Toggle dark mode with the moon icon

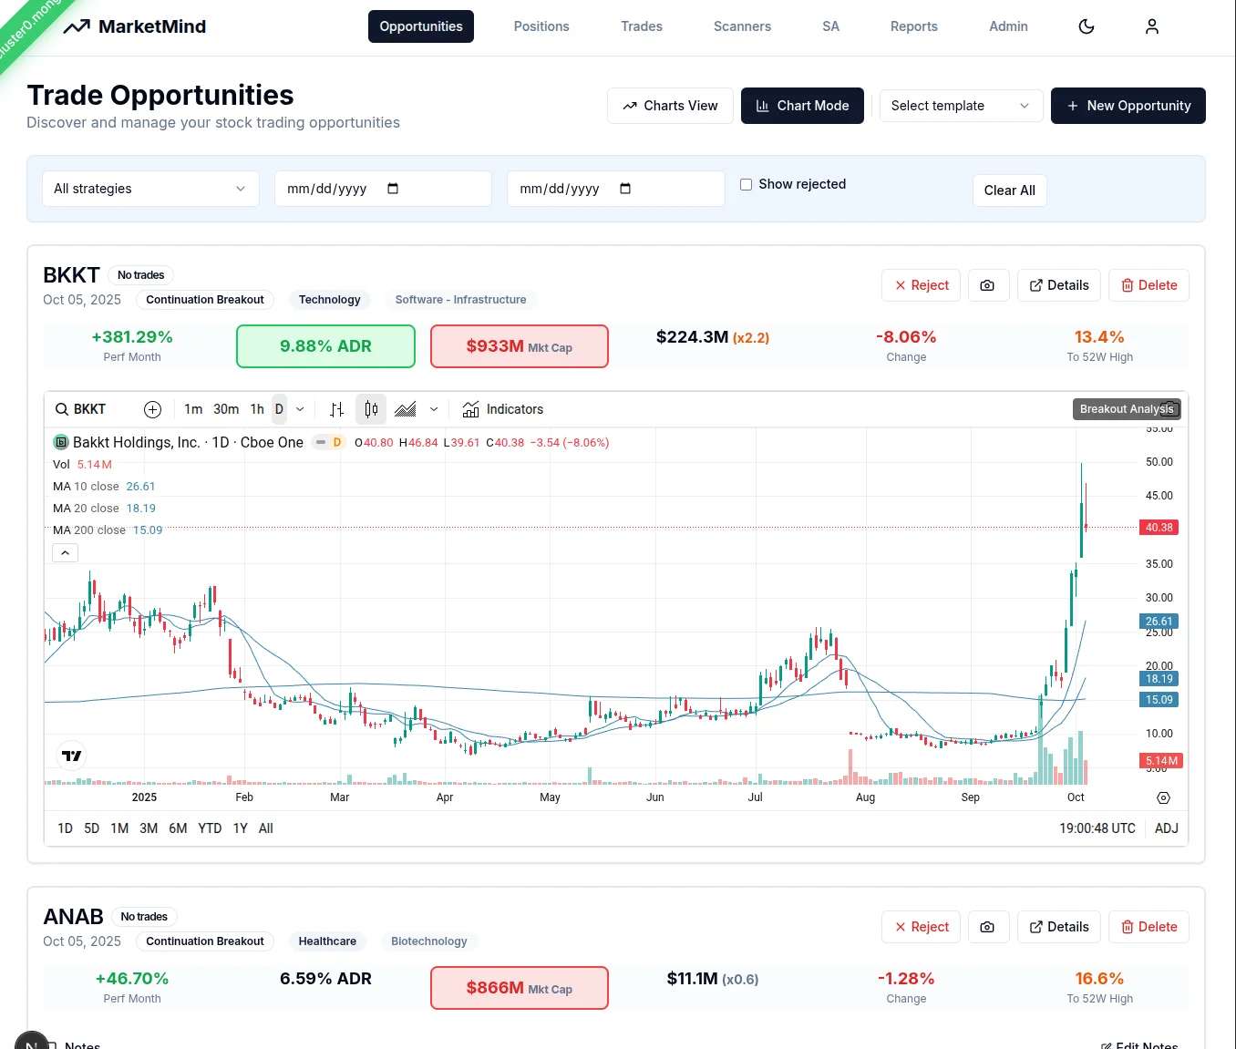pos(1087,26)
